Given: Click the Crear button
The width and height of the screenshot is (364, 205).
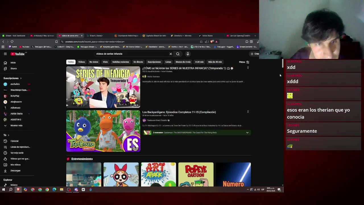Looking at the screenshot, I should point(255,54).
